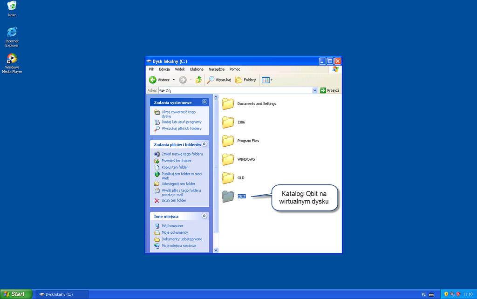Click Dodaj lub usuń programy link
This screenshot has width=477, height=299.
(x=181, y=122)
